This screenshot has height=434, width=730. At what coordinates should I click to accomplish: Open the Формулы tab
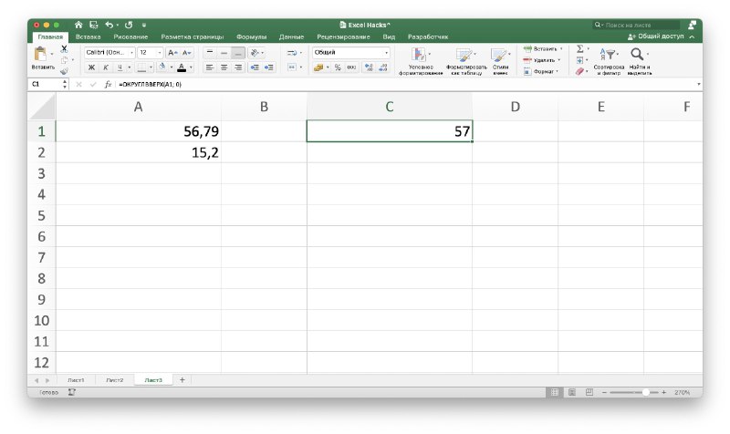click(252, 36)
